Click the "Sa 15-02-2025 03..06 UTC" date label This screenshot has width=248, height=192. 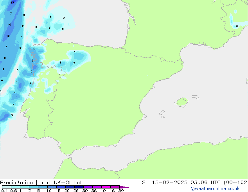pos(182,183)
